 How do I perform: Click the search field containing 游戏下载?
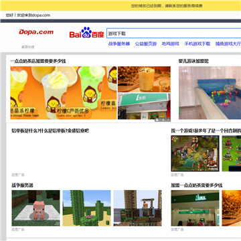[174, 33]
